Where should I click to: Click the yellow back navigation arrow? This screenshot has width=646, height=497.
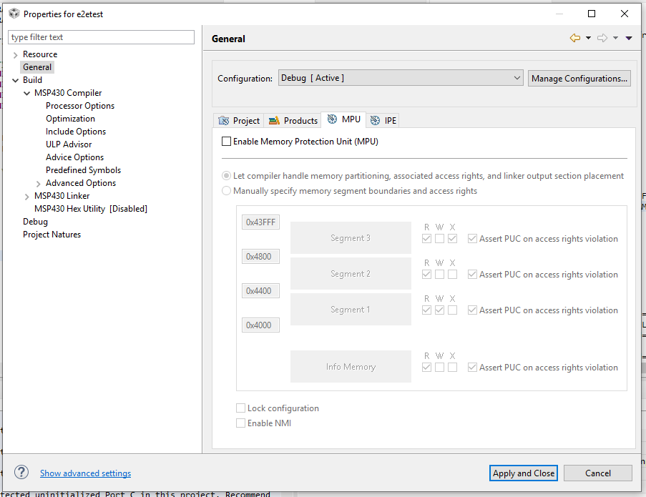[574, 39]
